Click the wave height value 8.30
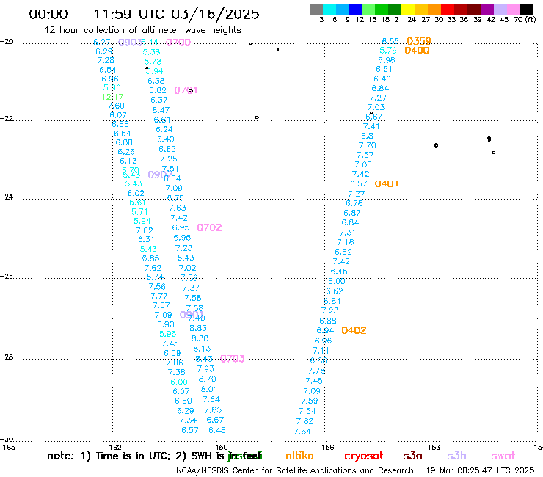 [200, 338]
